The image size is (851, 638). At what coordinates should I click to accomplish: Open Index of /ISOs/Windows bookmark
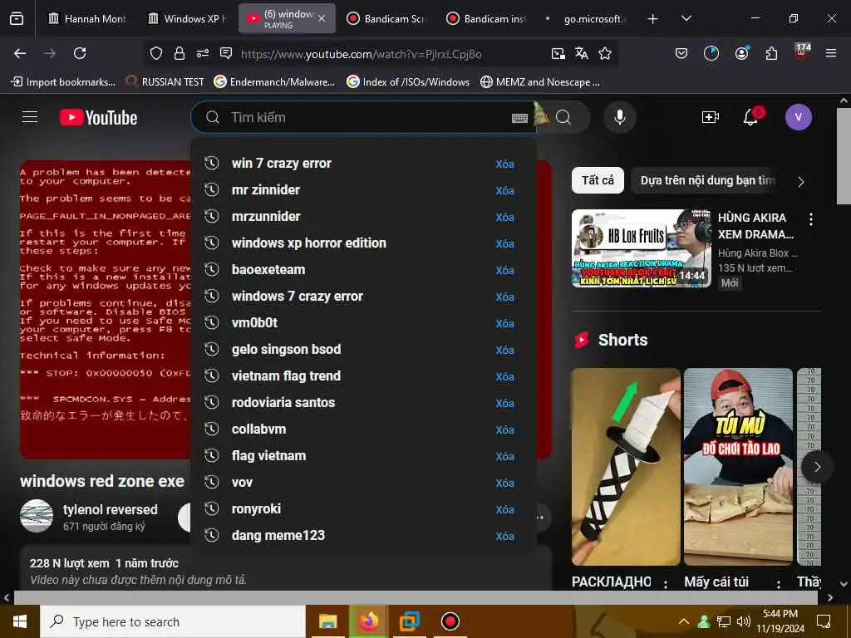(408, 82)
